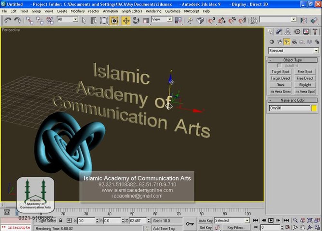The width and height of the screenshot is (322, 231).
Task: Click the Undo arrow icon
Action: (x=8, y=20)
